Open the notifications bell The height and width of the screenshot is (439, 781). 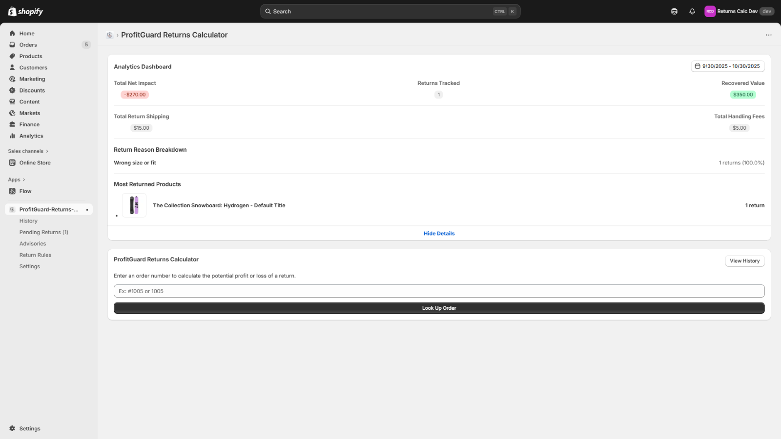tap(692, 11)
